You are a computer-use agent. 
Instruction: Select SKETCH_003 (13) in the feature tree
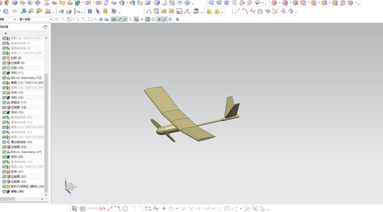[x=27, y=83]
